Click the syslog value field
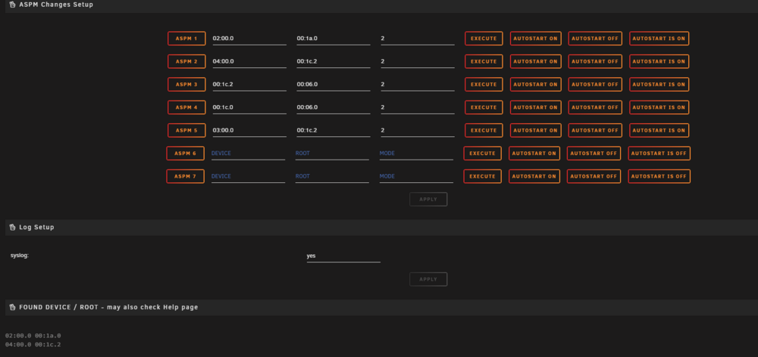 tap(343, 256)
